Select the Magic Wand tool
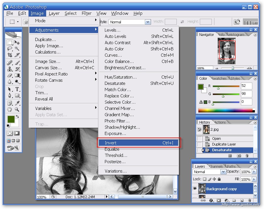Screen dimensions: 264x209 17,49
